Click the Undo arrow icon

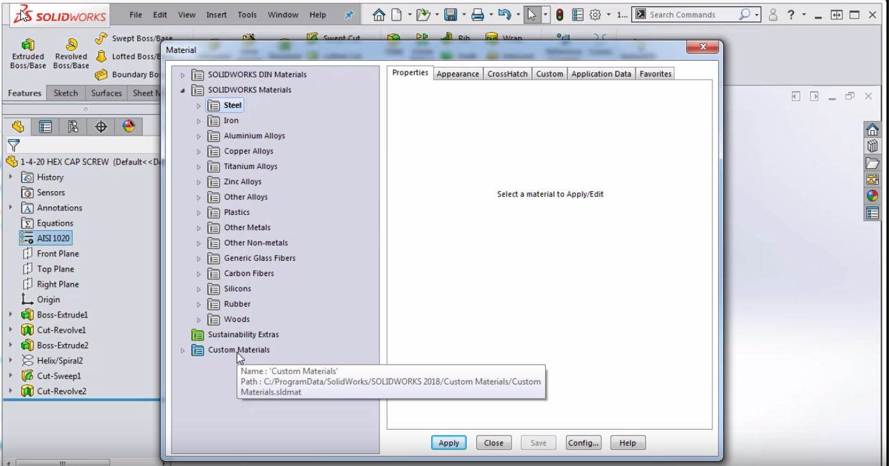click(x=504, y=15)
